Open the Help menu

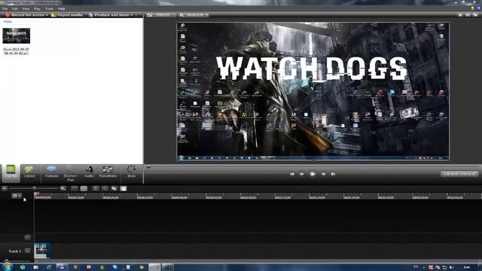pos(62,9)
